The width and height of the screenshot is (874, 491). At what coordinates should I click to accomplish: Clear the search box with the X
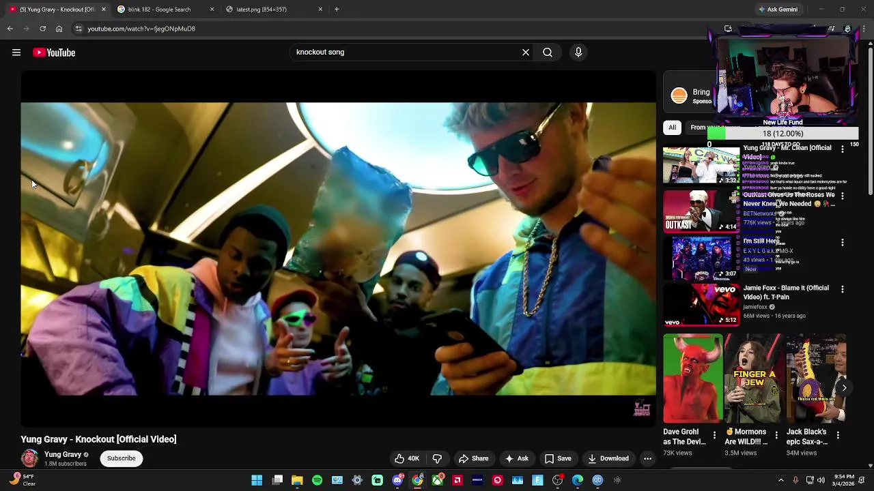click(x=526, y=53)
